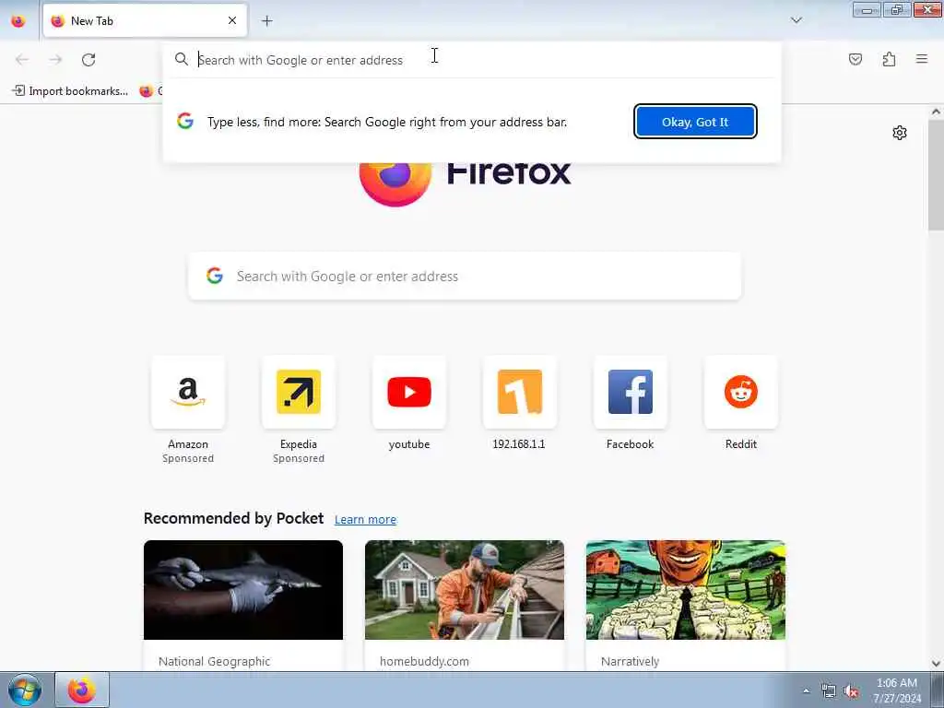Click the Google G icon in page search box
The width and height of the screenshot is (944, 708).
[x=215, y=276]
